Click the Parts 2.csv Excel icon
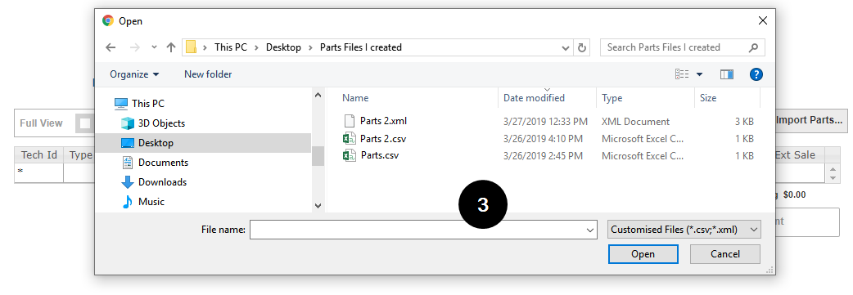This screenshot has width=853, height=295. 349,139
